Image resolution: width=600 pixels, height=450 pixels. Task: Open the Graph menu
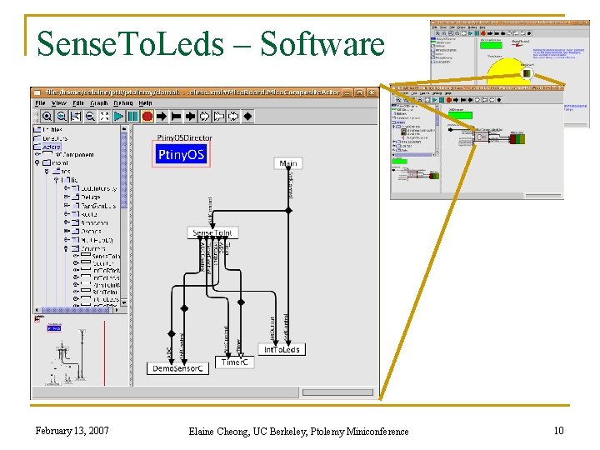tap(98, 103)
